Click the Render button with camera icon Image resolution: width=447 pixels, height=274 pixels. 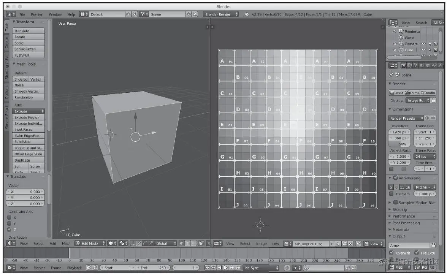coord(396,93)
